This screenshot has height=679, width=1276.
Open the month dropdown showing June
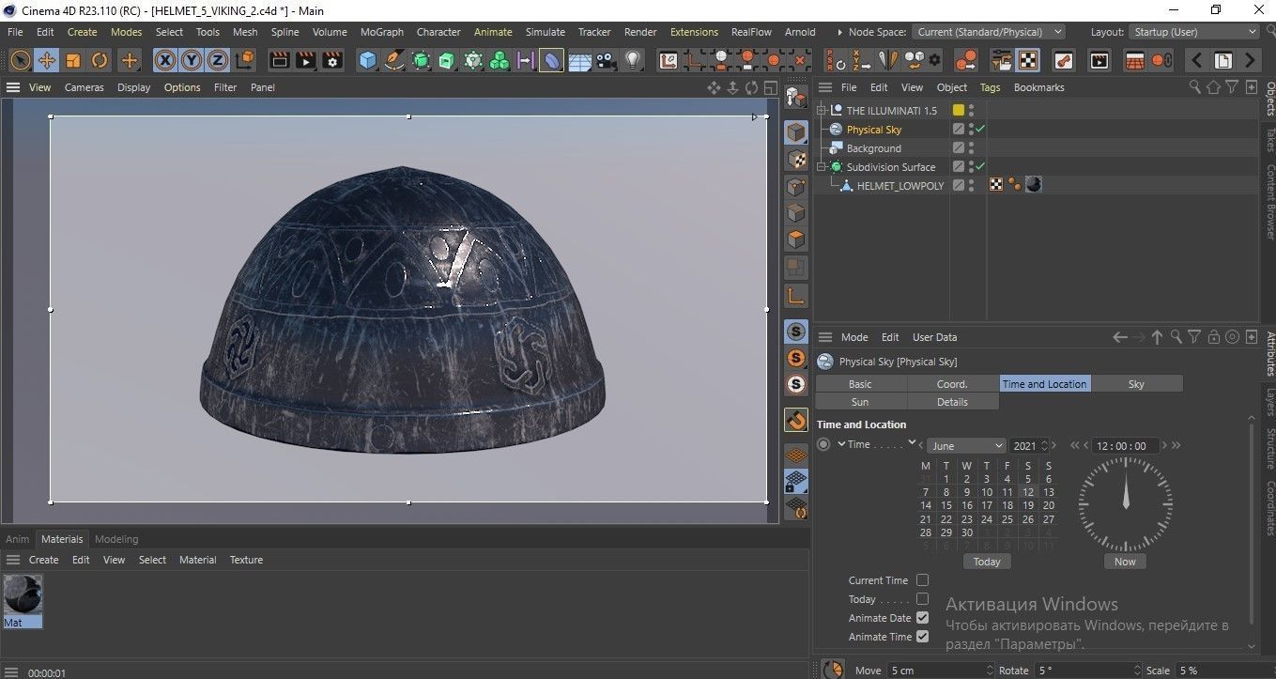click(966, 446)
